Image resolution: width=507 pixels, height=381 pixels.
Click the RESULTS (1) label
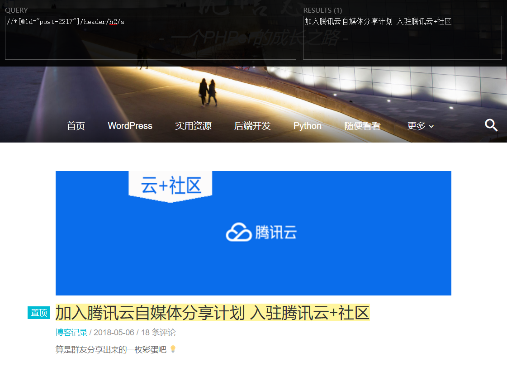[x=322, y=10]
